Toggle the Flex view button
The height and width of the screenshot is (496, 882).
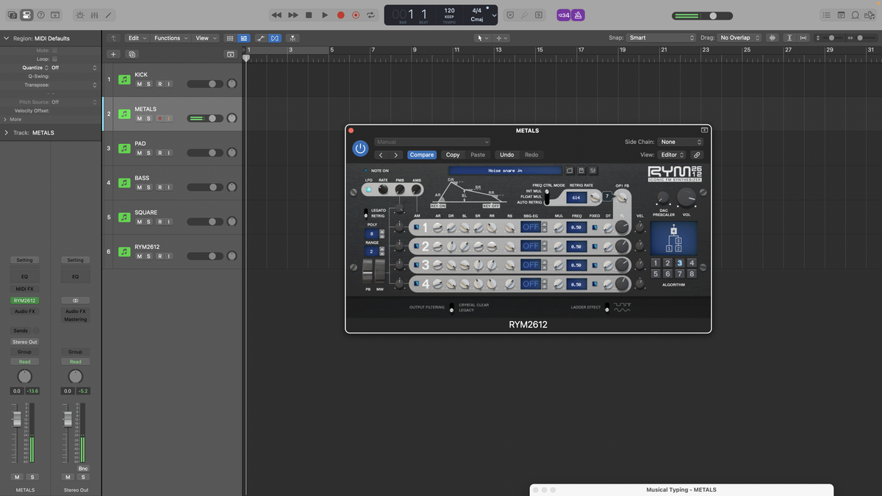pos(274,38)
